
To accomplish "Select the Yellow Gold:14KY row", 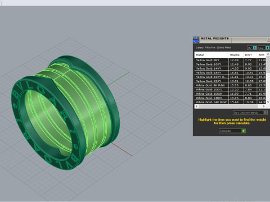I will click(230, 68).
